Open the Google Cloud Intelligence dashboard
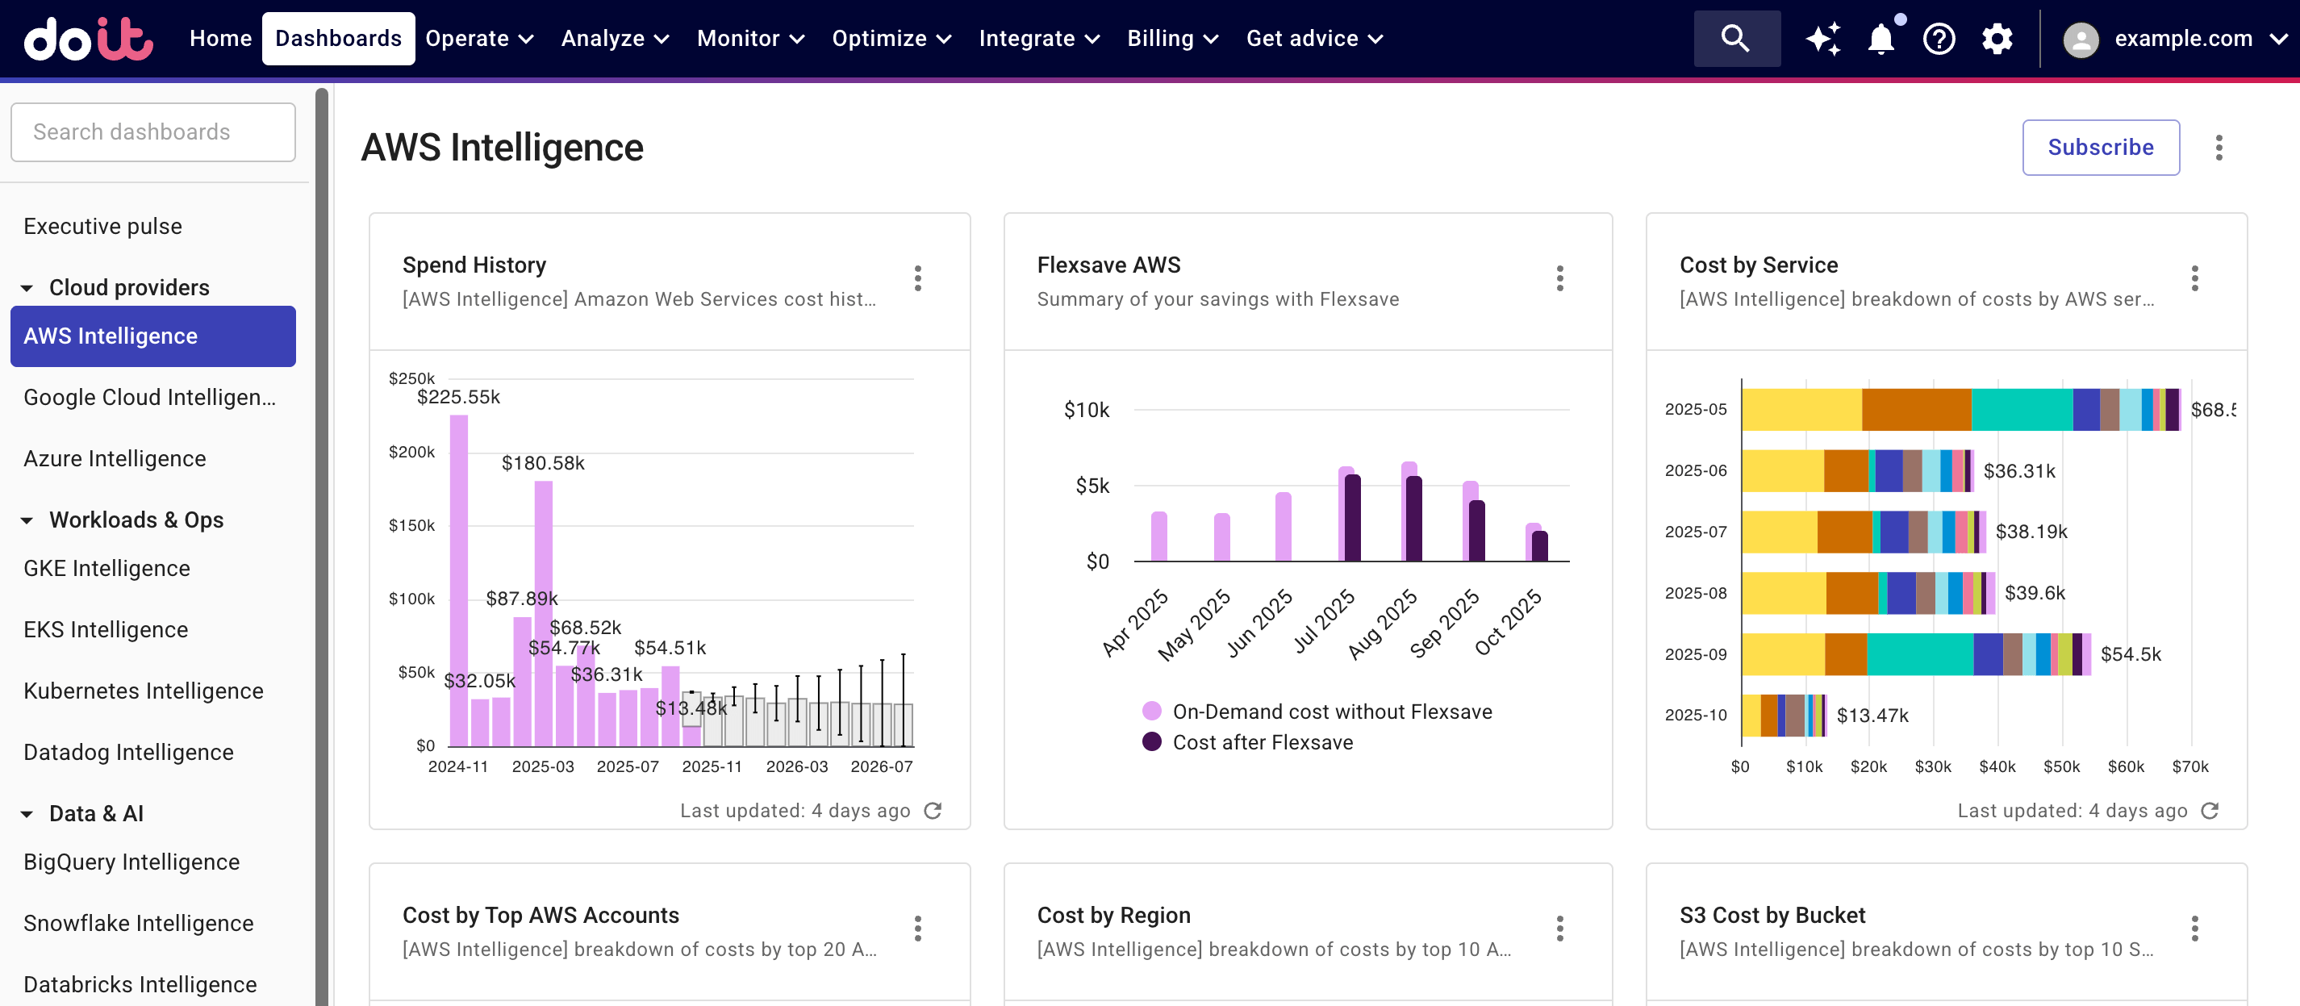This screenshot has width=2300, height=1006. click(150, 397)
